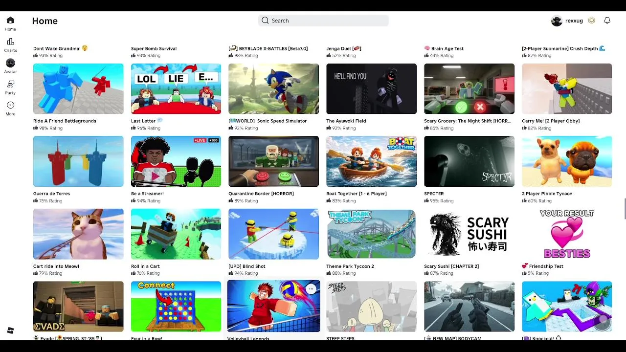The width and height of the screenshot is (626, 352).
Task: Click the 'Dont Wake Grandma!' title
Action: click(61, 48)
